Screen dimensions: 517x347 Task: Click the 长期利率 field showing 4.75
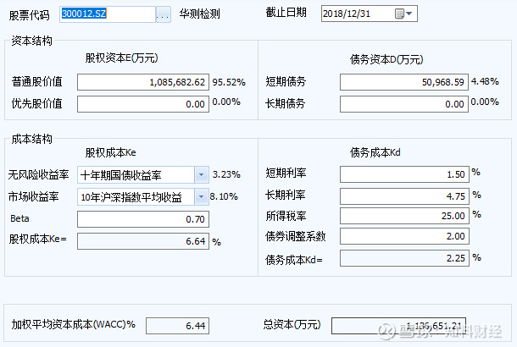404,196
